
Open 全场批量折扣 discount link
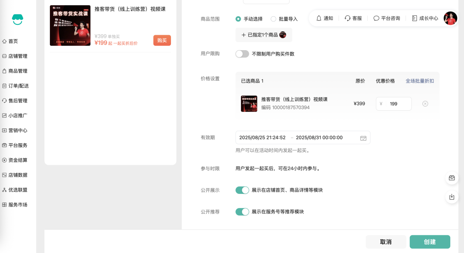pyautogui.click(x=419, y=80)
